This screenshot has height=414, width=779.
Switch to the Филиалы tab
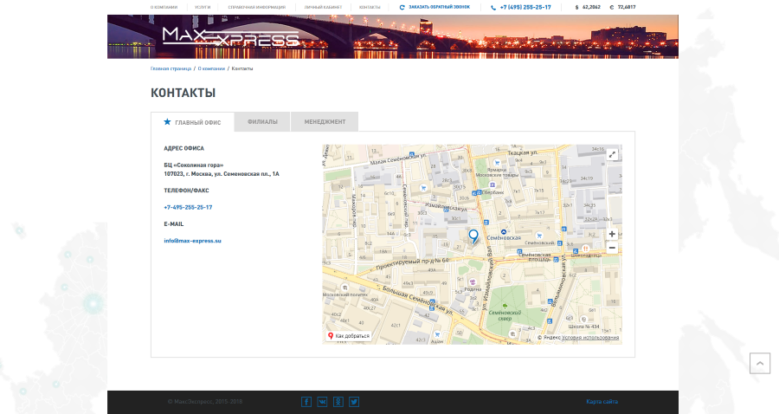(262, 122)
